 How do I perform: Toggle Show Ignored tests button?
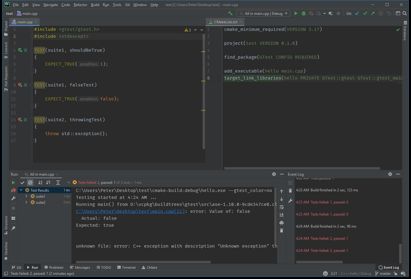point(30,183)
